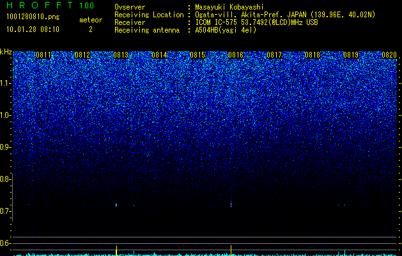Click the 0818 time marker
The image size is (402, 256).
(313, 55)
